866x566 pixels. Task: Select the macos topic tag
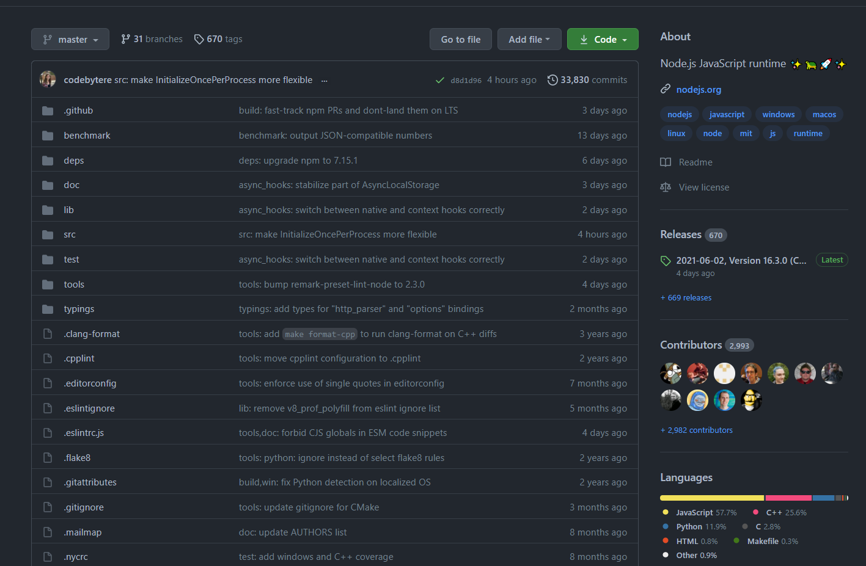[824, 114]
